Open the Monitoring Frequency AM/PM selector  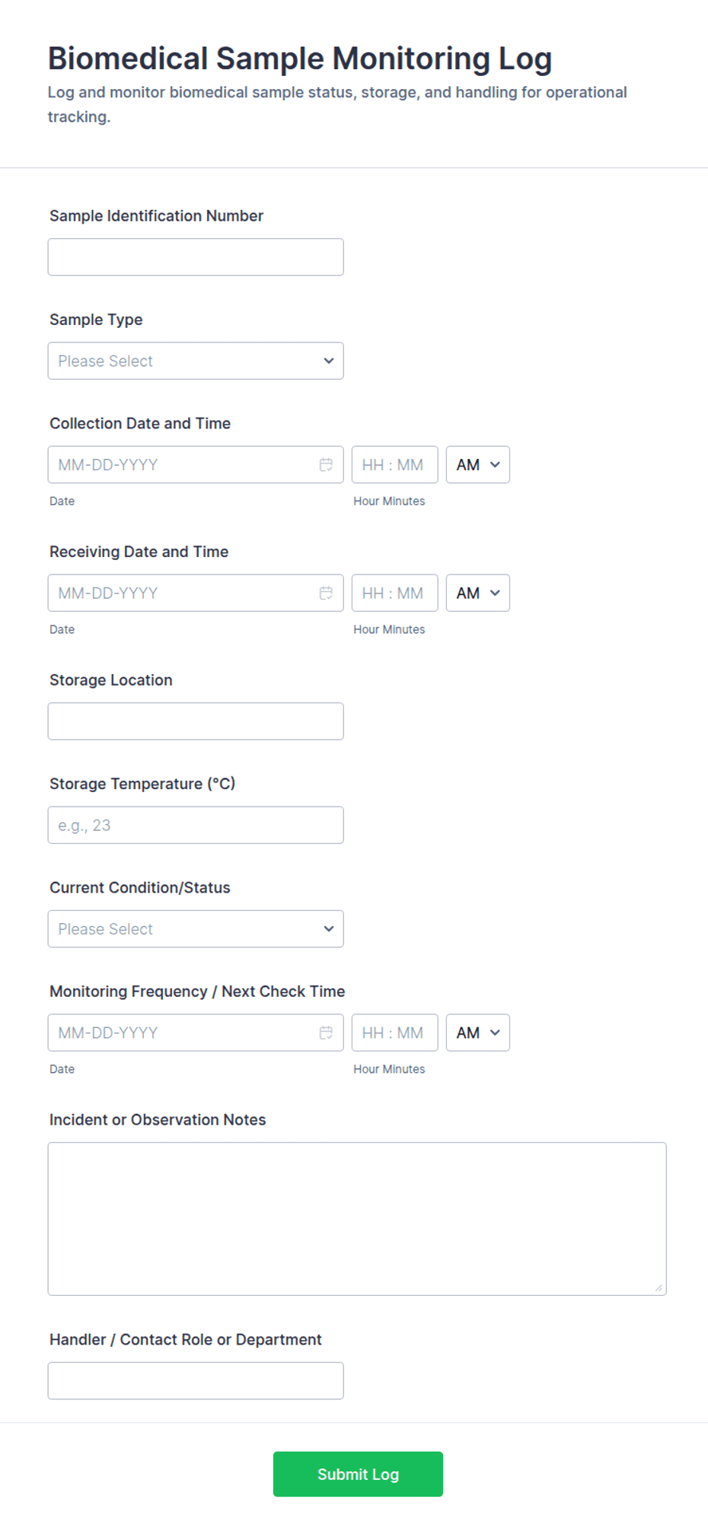pos(478,1033)
